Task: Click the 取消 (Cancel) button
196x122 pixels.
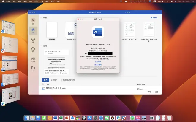Action: [149, 92]
